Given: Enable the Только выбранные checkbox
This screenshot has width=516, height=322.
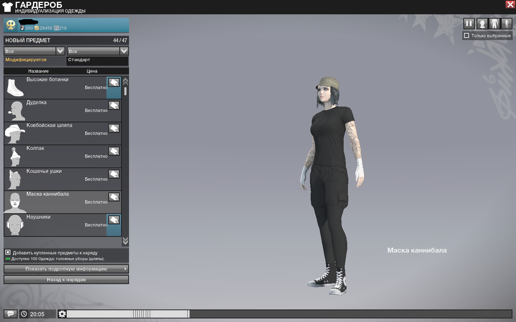Looking at the screenshot, I should tap(467, 35).
